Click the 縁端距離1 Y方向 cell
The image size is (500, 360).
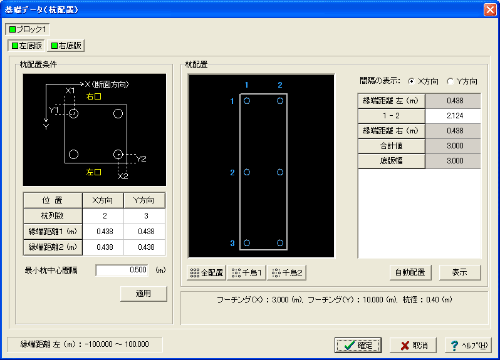pyautogui.click(x=145, y=232)
